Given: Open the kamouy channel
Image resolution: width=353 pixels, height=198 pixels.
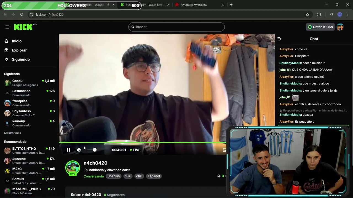Looking at the screenshot, I should coord(29,123).
